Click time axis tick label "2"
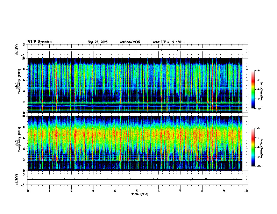 [71, 191]
